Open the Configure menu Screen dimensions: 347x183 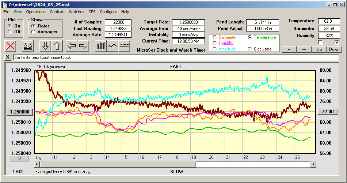(108, 12)
